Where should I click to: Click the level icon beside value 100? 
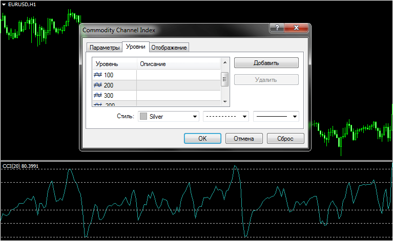pos(98,75)
